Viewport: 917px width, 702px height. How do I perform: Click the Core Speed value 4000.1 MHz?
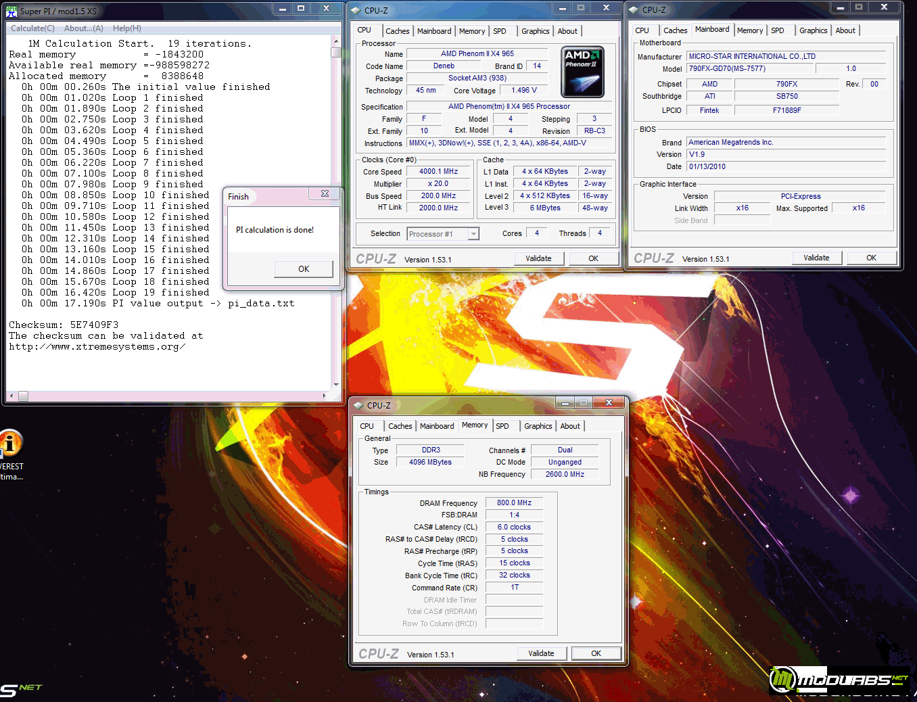pos(438,172)
